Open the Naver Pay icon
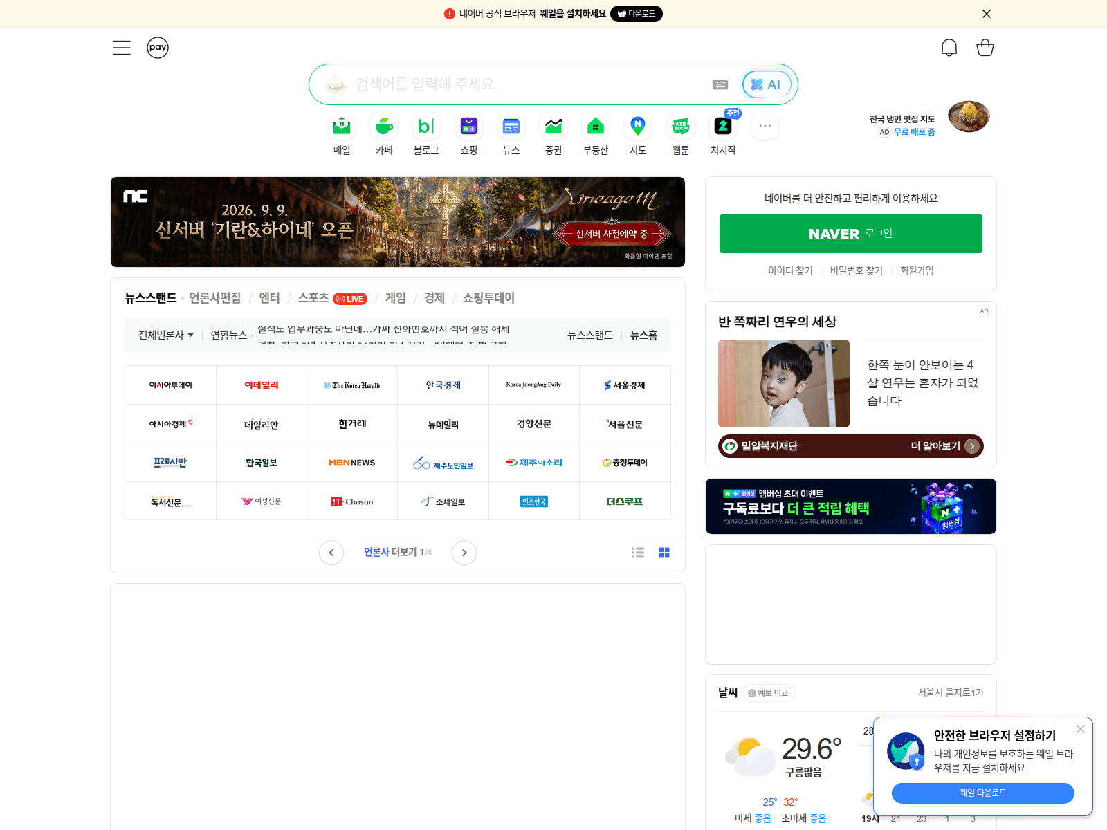 [158, 48]
